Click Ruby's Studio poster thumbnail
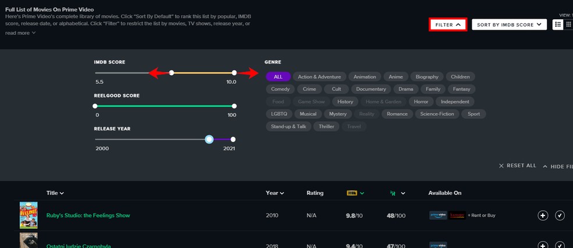The width and height of the screenshot is (573, 248). tap(29, 215)
